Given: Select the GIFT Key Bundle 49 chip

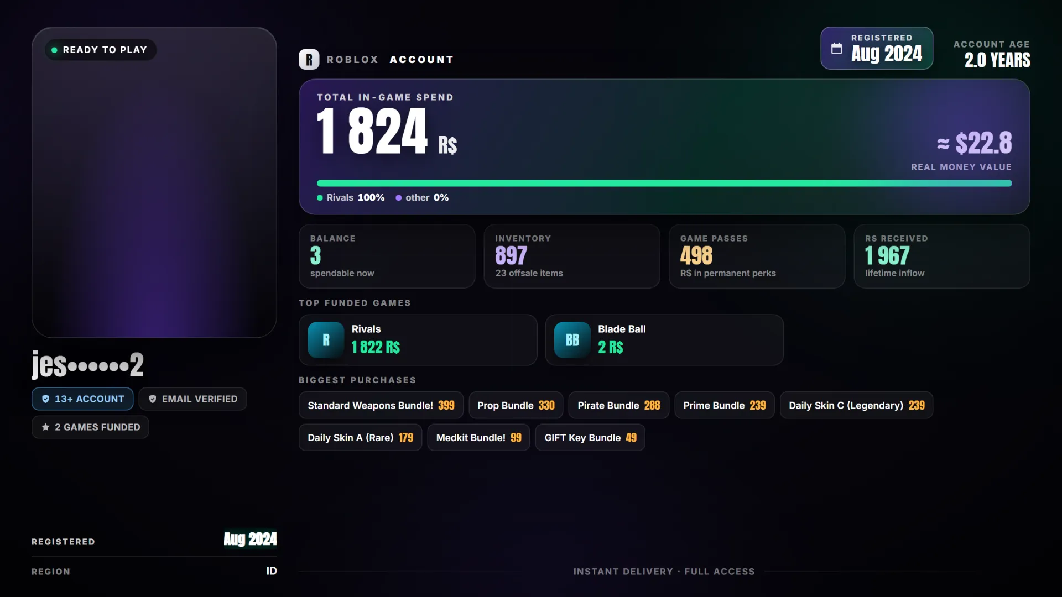Looking at the screenshot, I should 590,438.
